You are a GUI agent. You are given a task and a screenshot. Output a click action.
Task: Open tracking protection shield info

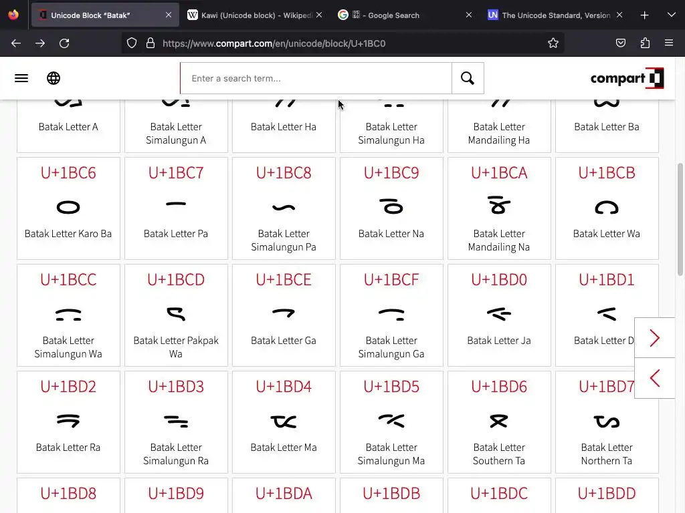132,43
